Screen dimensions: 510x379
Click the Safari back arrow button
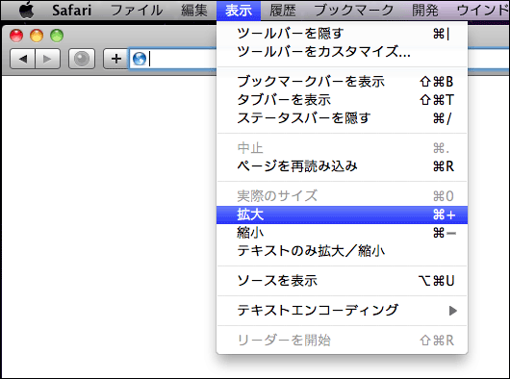22,59
